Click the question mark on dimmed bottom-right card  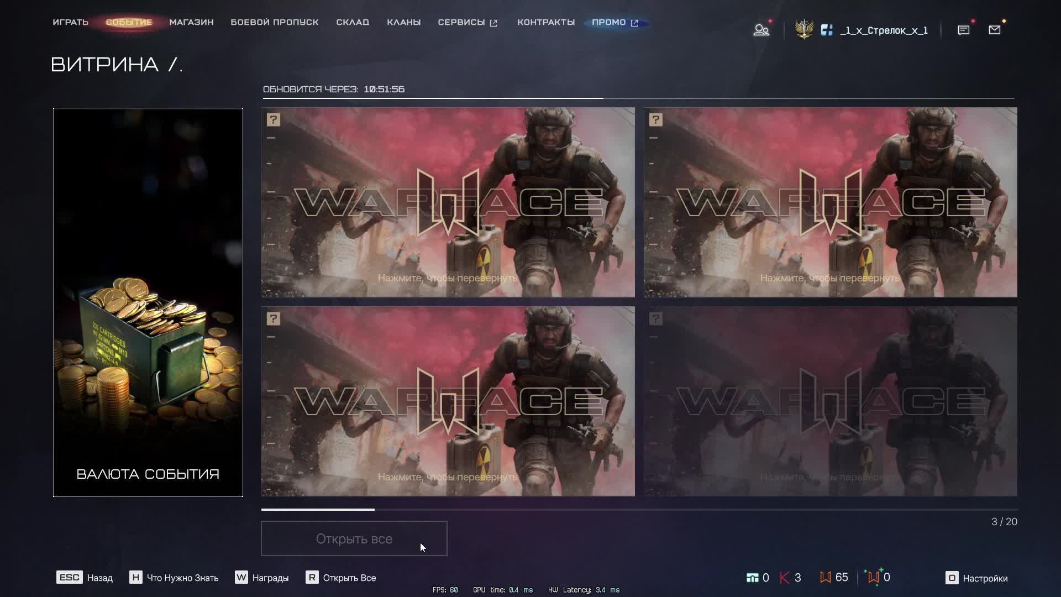coord(655,318)
